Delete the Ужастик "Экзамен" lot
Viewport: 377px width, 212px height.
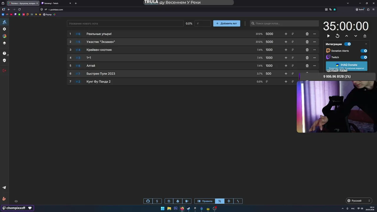click(x=307, y=42)
